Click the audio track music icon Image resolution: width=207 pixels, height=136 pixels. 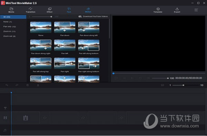5,130
